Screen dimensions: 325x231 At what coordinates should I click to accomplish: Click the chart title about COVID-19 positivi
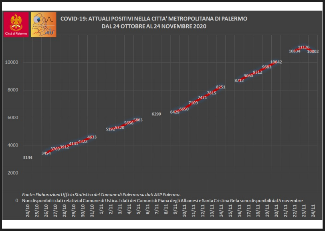coord(154,22)
